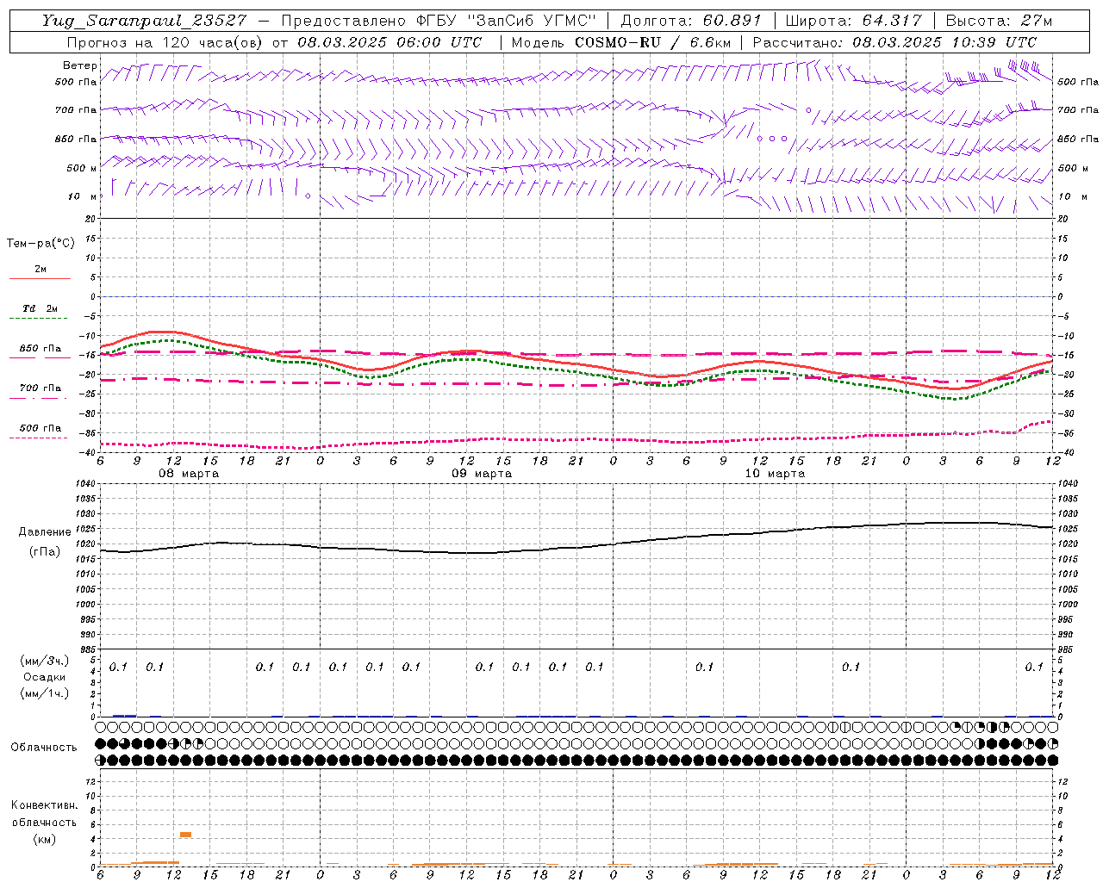This screenshot has width=1103, height=882.
Task: Click the 700 гПа dash-dot temperature legend sample
Action: click(x=38, y=398)
